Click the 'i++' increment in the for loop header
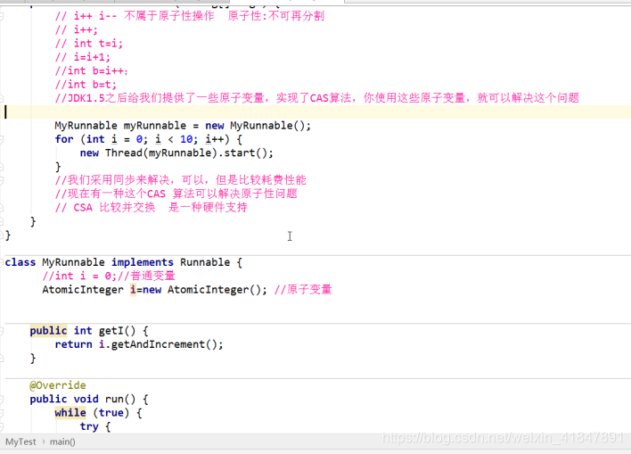 (x=215, y=139)
